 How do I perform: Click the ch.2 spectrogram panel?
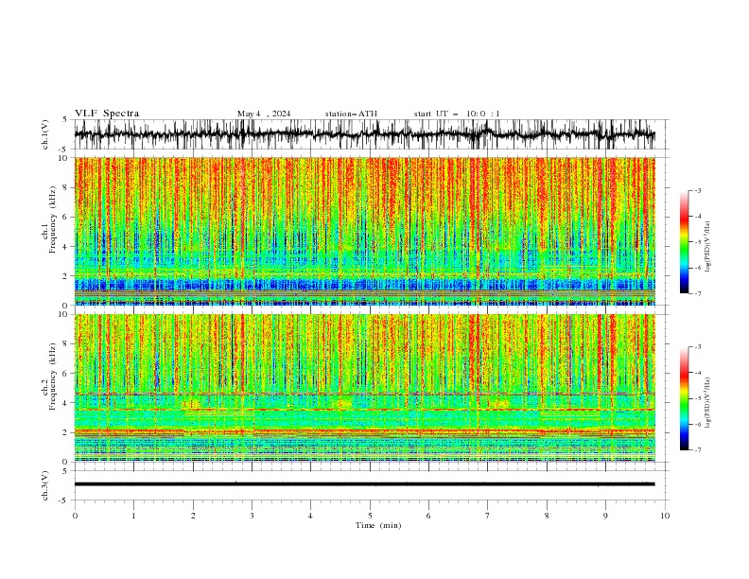click(364, 388)
